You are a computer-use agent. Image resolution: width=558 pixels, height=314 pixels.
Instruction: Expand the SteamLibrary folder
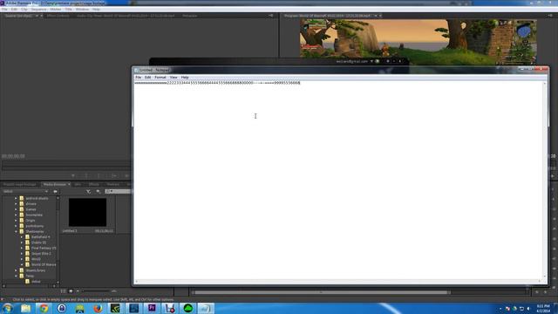click(x=16, y=270)
